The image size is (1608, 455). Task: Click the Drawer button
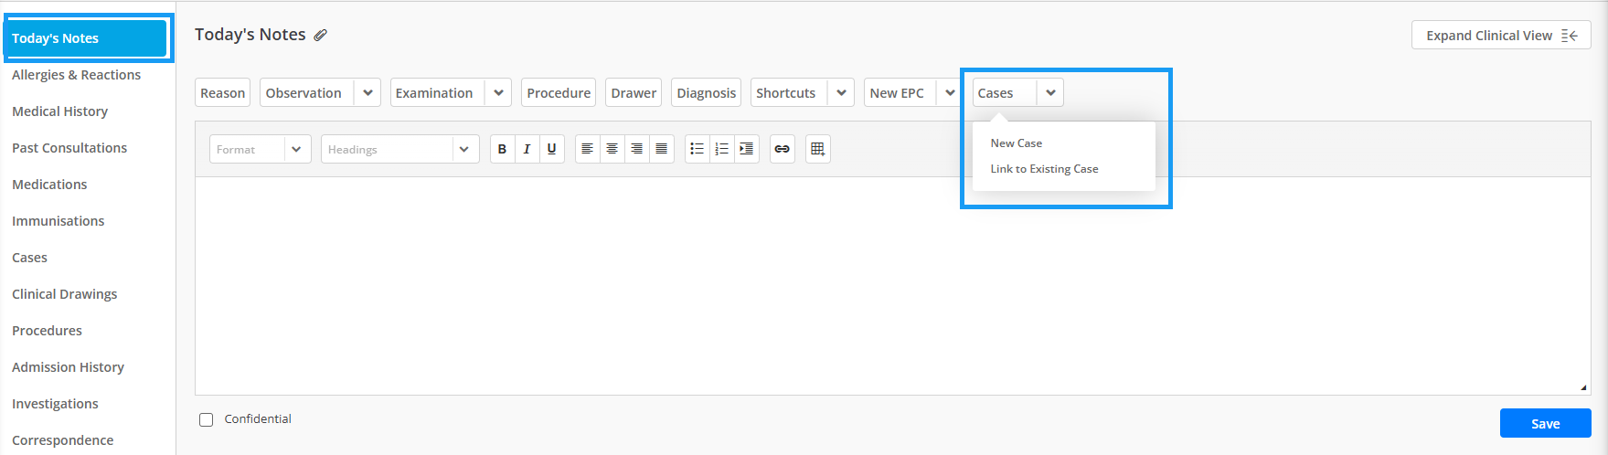click(x=634, y=92)
